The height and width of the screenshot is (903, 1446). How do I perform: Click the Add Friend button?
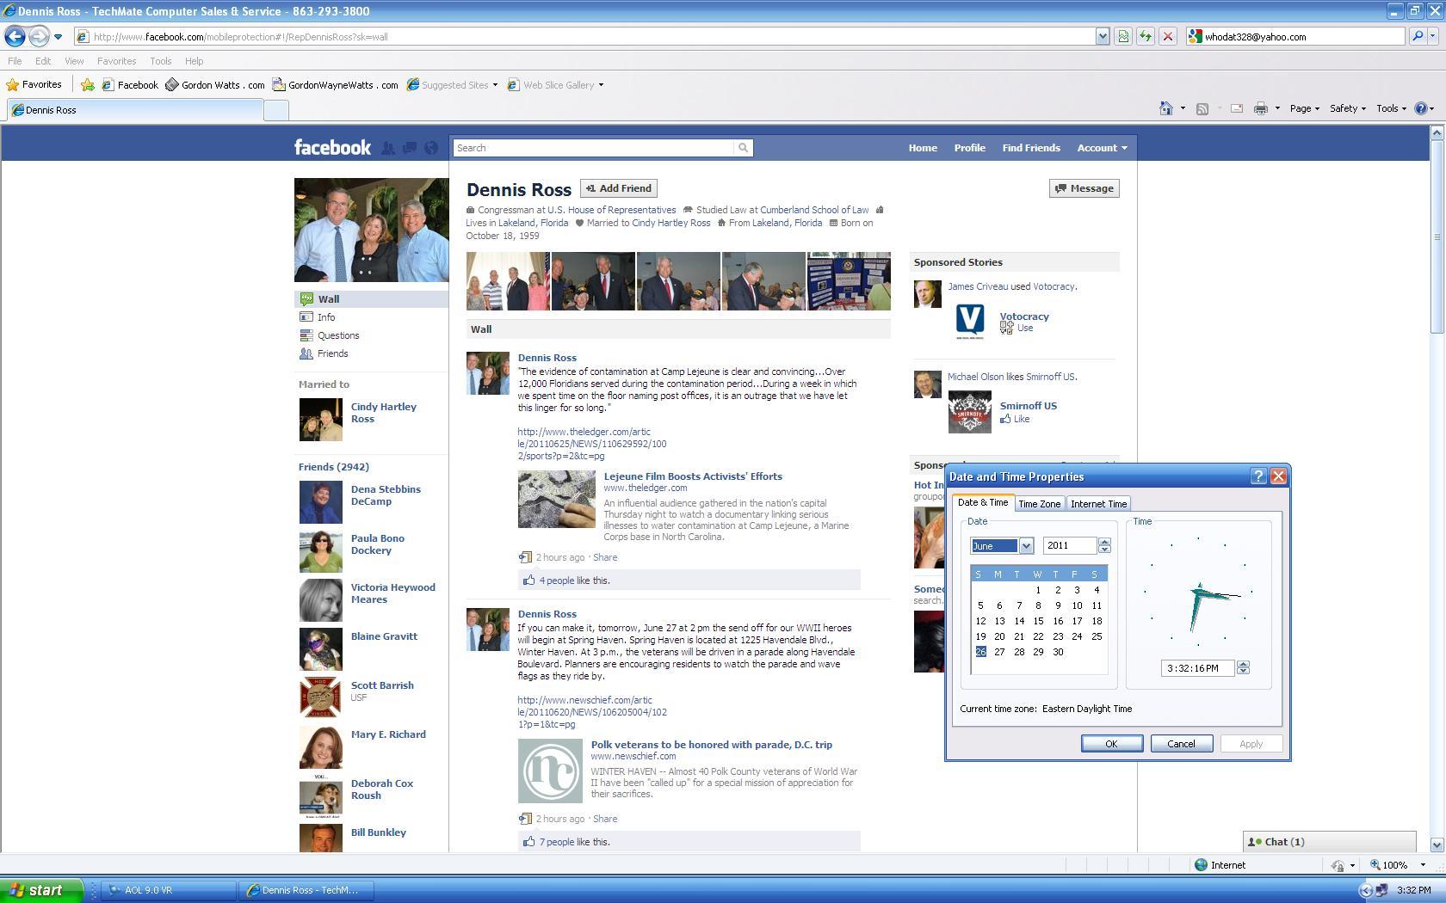619,188
